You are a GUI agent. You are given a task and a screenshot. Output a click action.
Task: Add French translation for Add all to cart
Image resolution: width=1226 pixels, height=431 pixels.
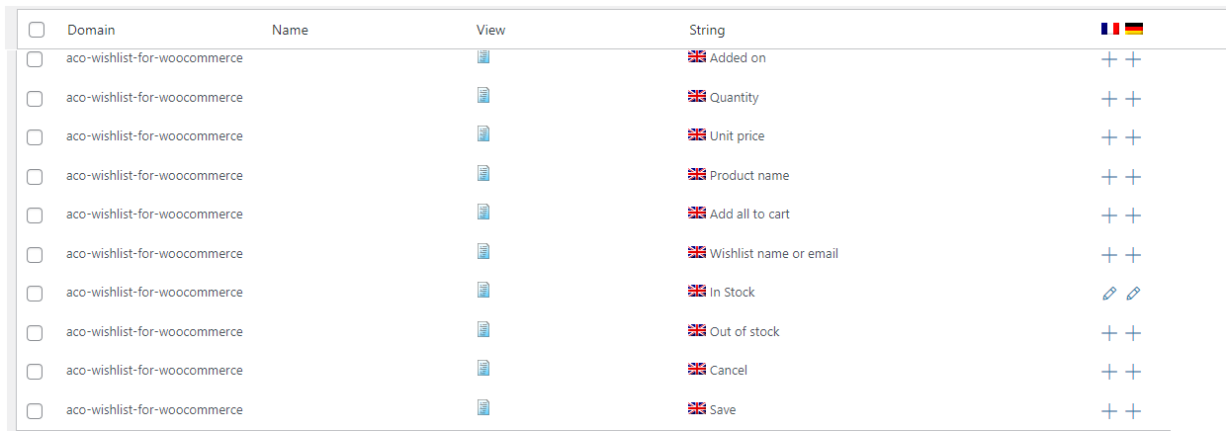(x=1109, y=215)
